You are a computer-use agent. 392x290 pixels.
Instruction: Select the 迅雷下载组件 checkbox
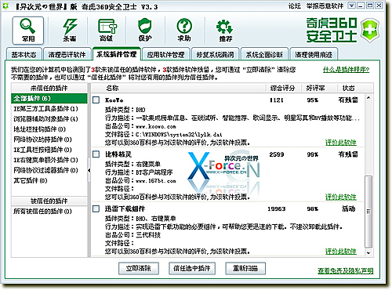[x=96, y=208]
